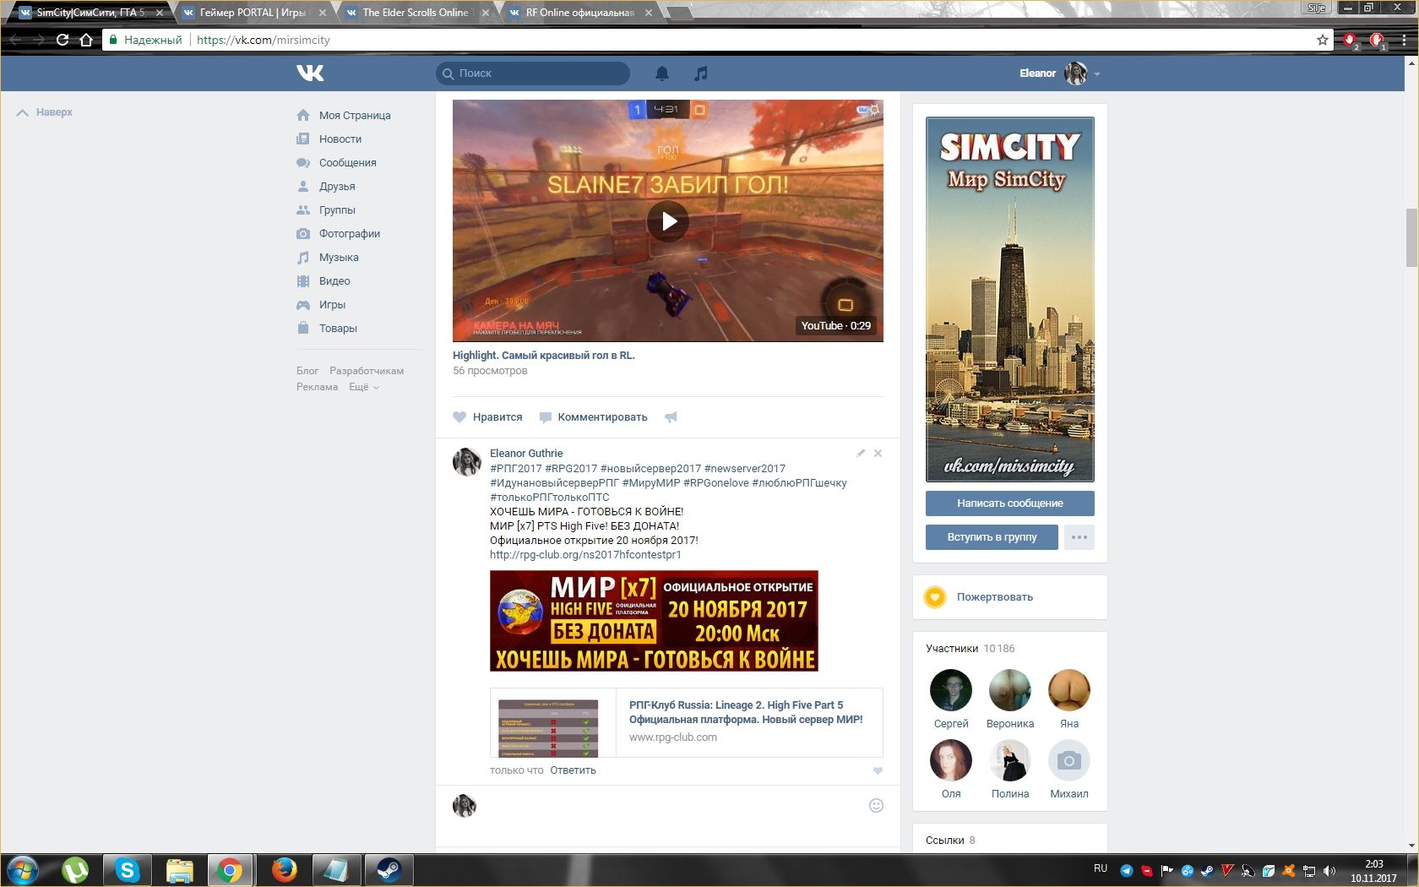
Task: Like the post with Нравится
Action: 487,417
